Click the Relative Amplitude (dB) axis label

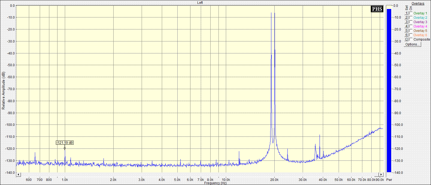tap(3, 91)
